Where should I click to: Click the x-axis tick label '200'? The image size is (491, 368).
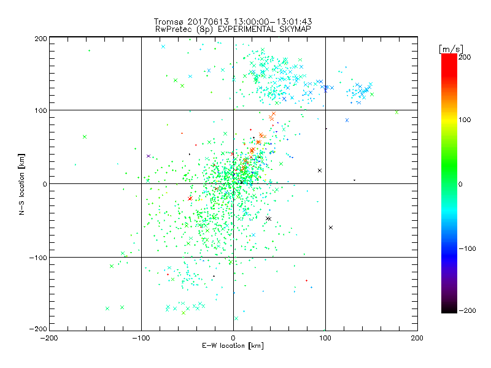pyautogui.click(x=417, y=338)
